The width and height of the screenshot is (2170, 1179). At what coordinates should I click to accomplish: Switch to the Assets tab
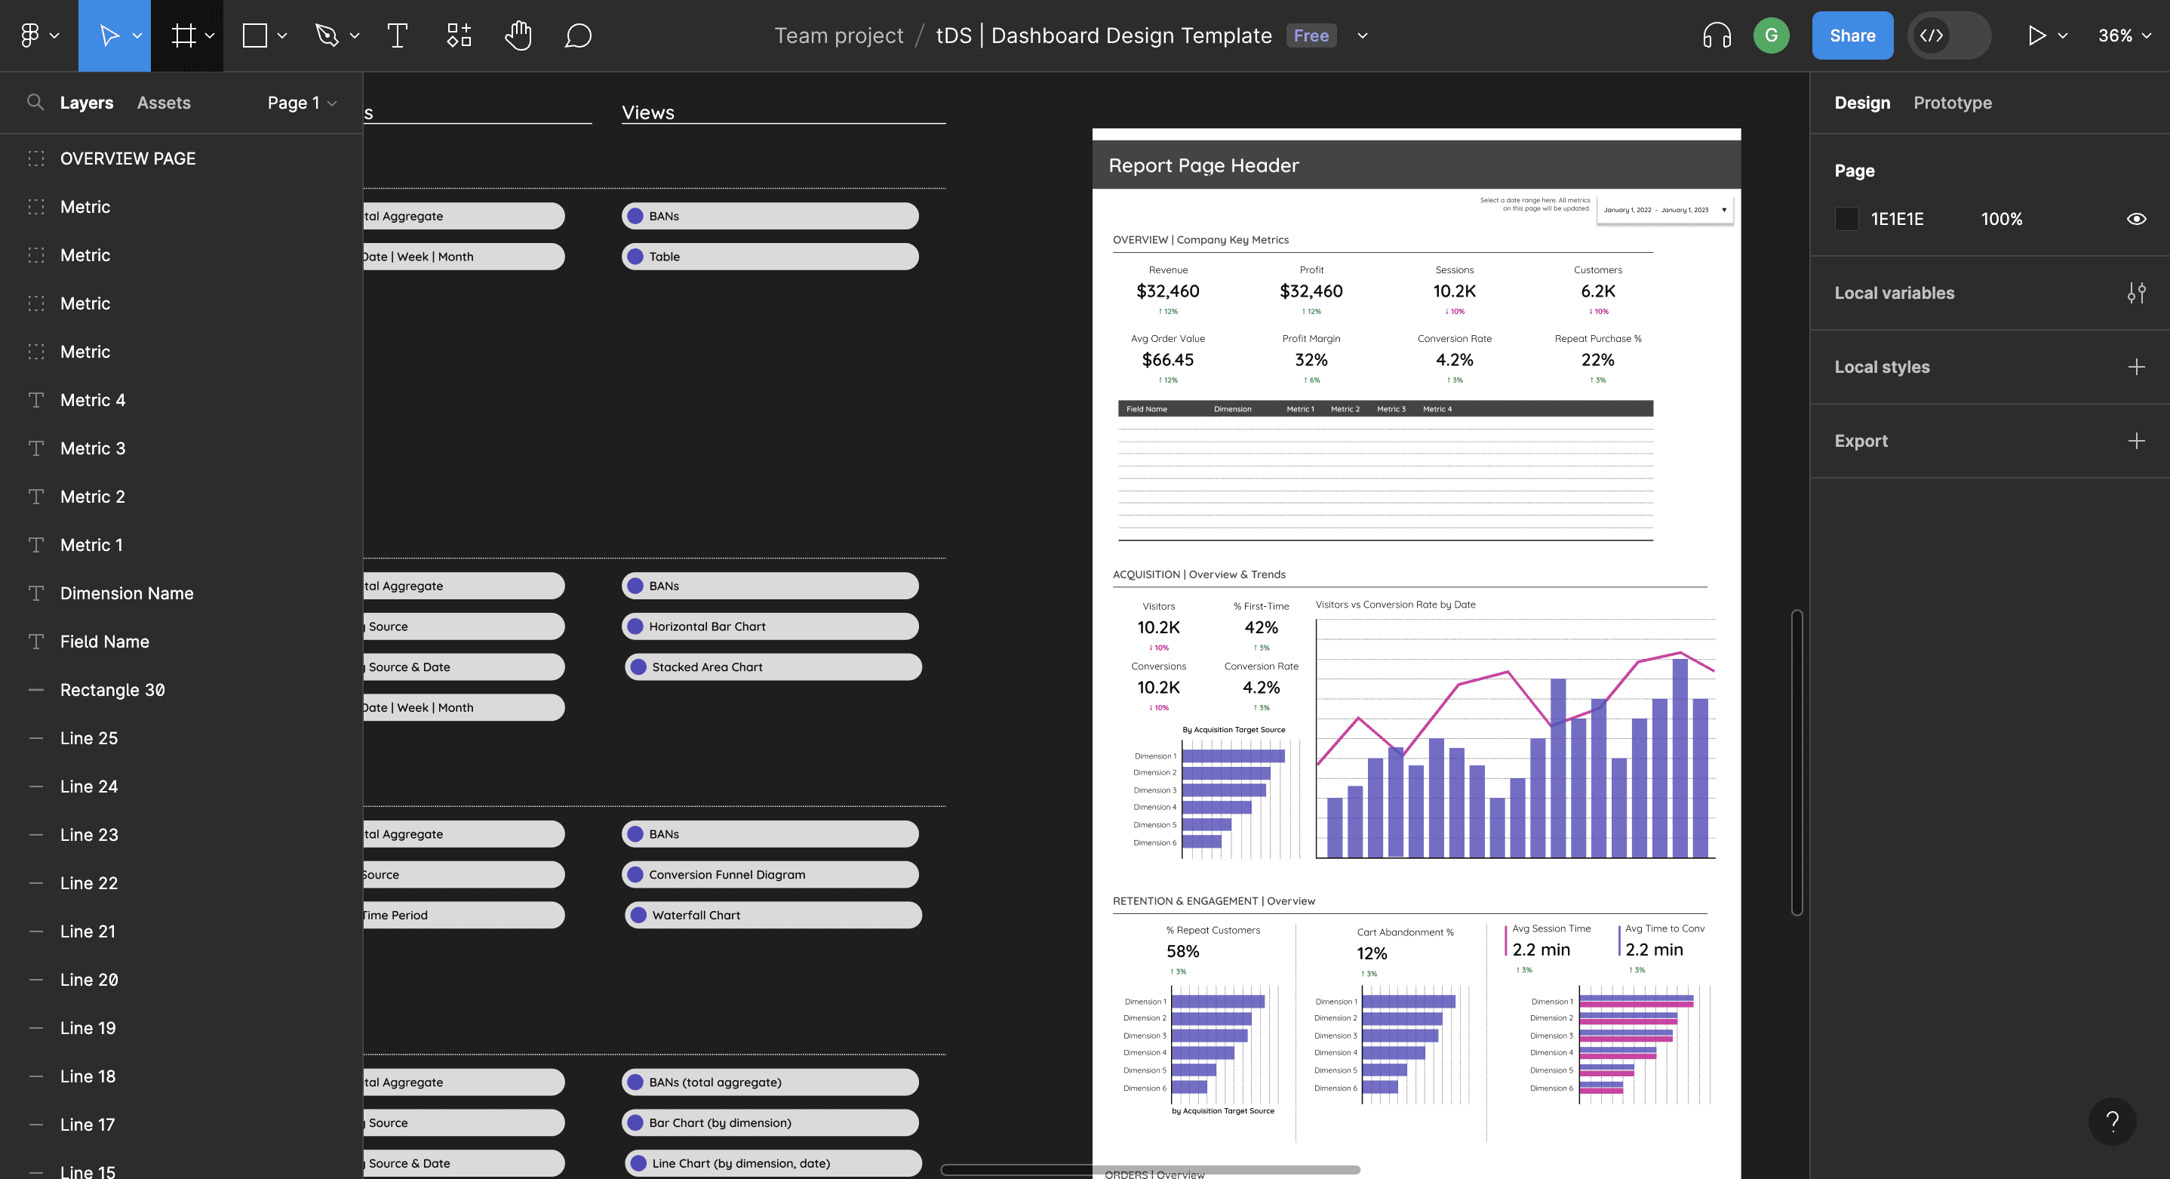[x=164, y=103]
